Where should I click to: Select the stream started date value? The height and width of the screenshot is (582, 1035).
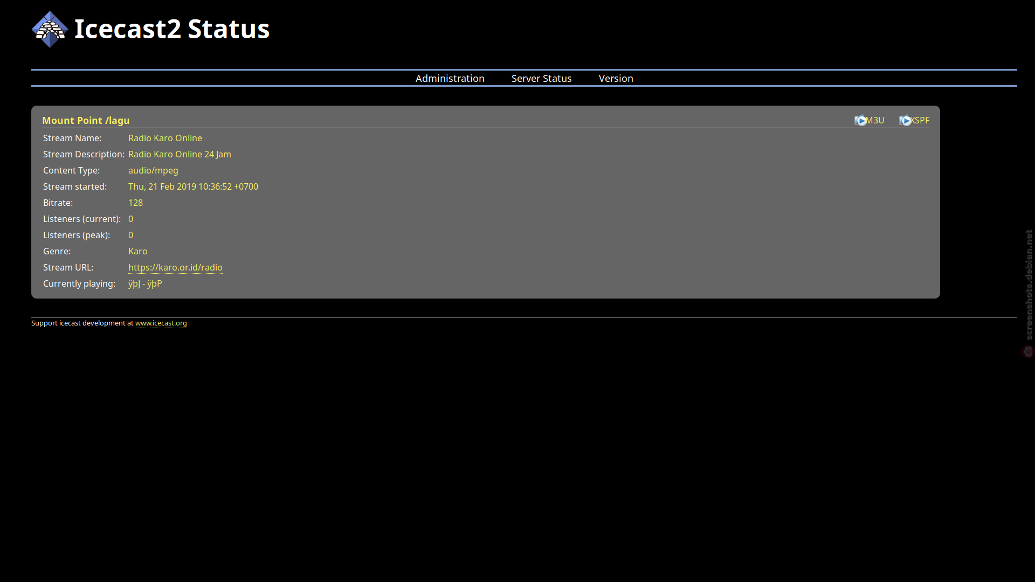point(193,186)
